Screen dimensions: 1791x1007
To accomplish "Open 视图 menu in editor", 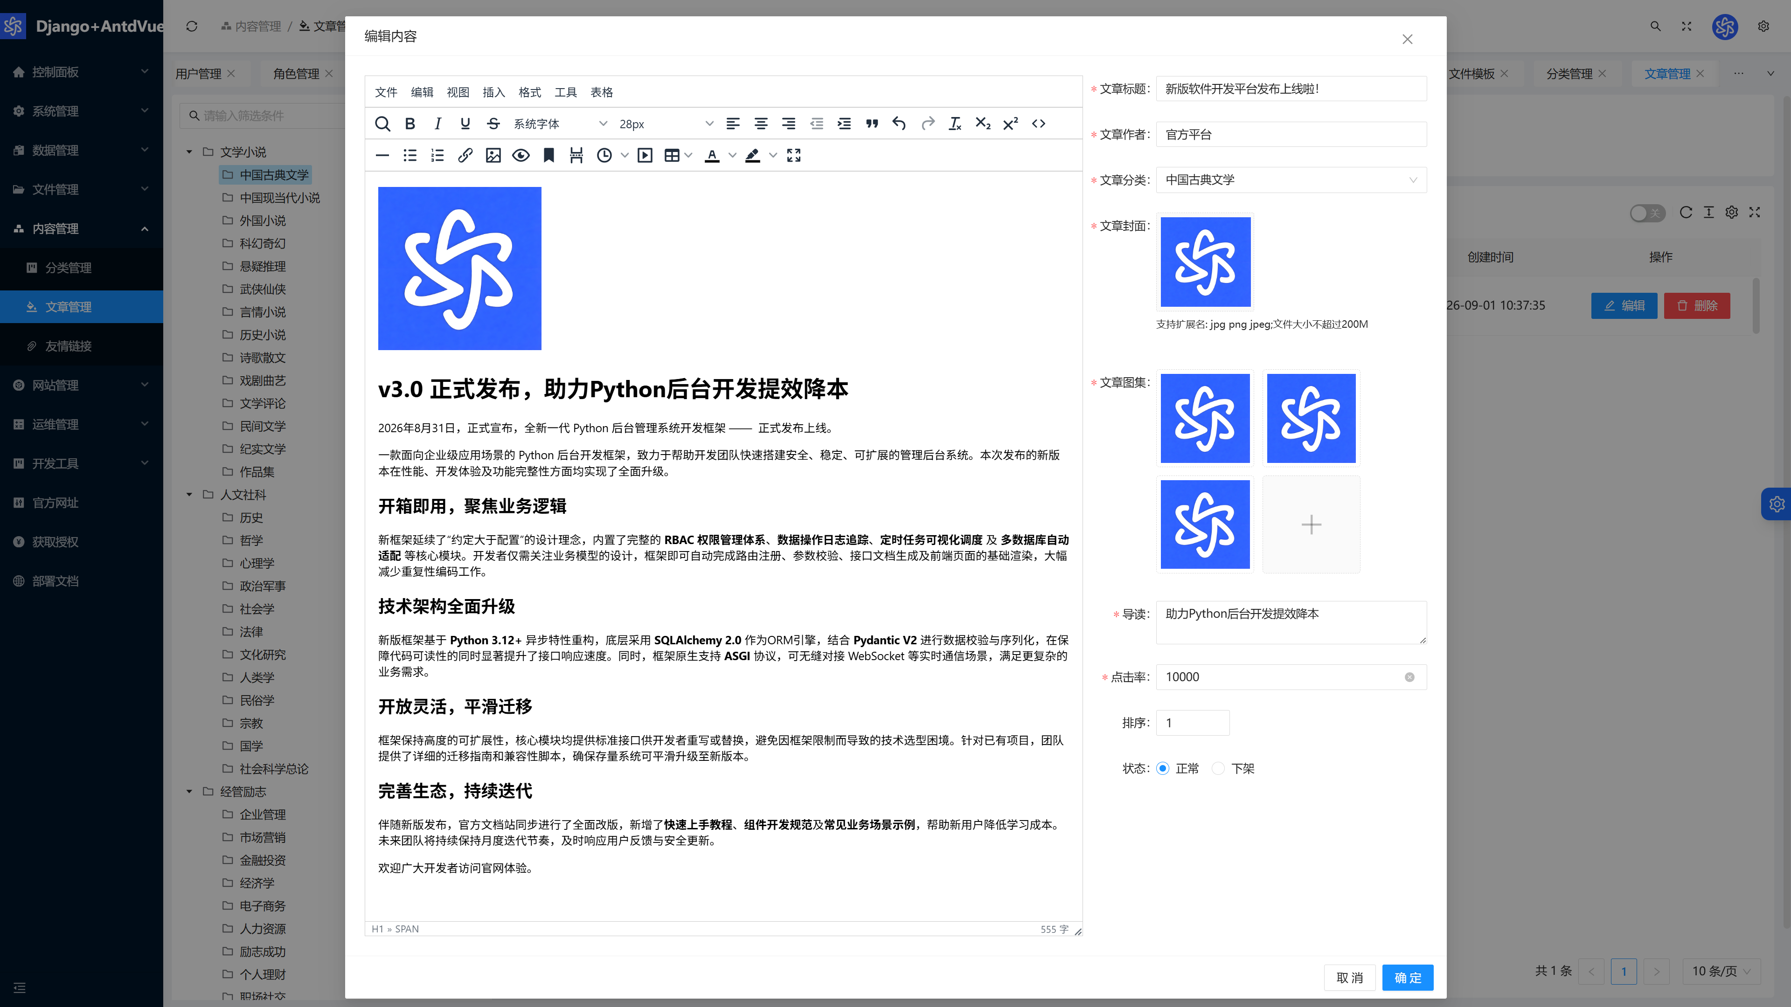I will pos(458,92).
